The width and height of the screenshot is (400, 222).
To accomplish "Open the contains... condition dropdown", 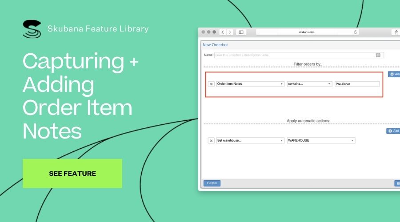I will [x=309, y=84].
